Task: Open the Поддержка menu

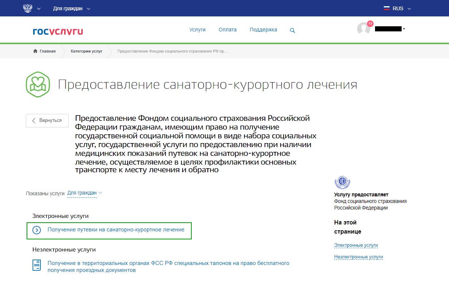Action: (263, 30)
